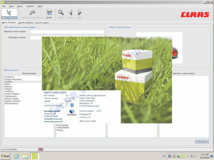Viewport: 214px width, 160px height.
Task: Switch to Search material tab
Action: coord(26,22)
